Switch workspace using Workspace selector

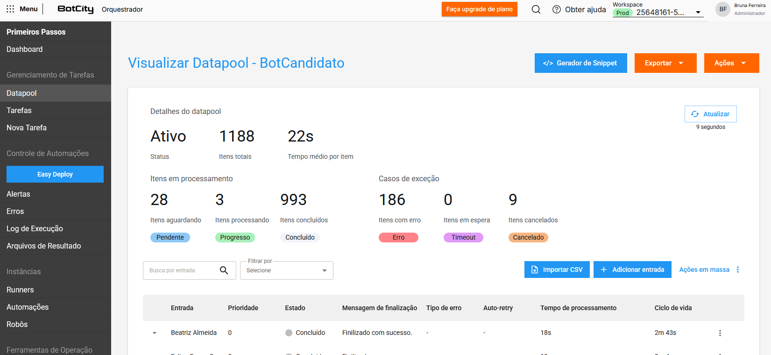[x=658, y=13]
